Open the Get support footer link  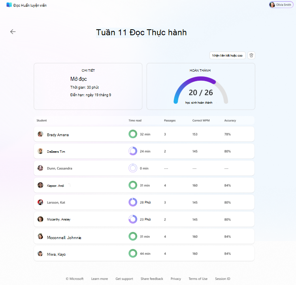coord(124,279)
